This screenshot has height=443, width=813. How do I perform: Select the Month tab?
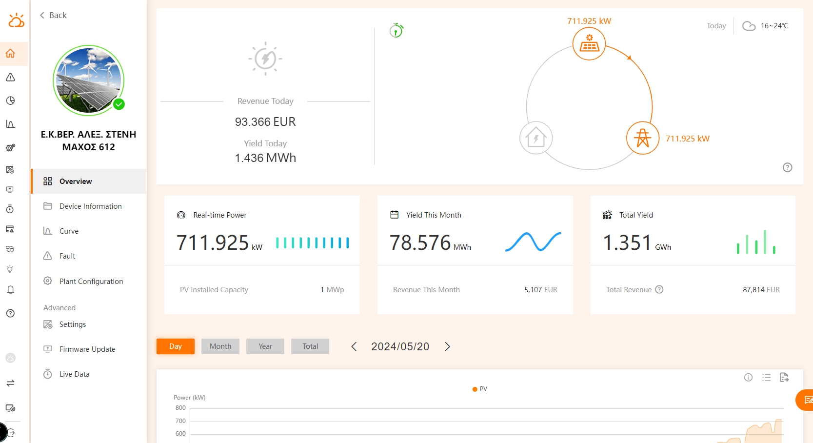[220, 346]
